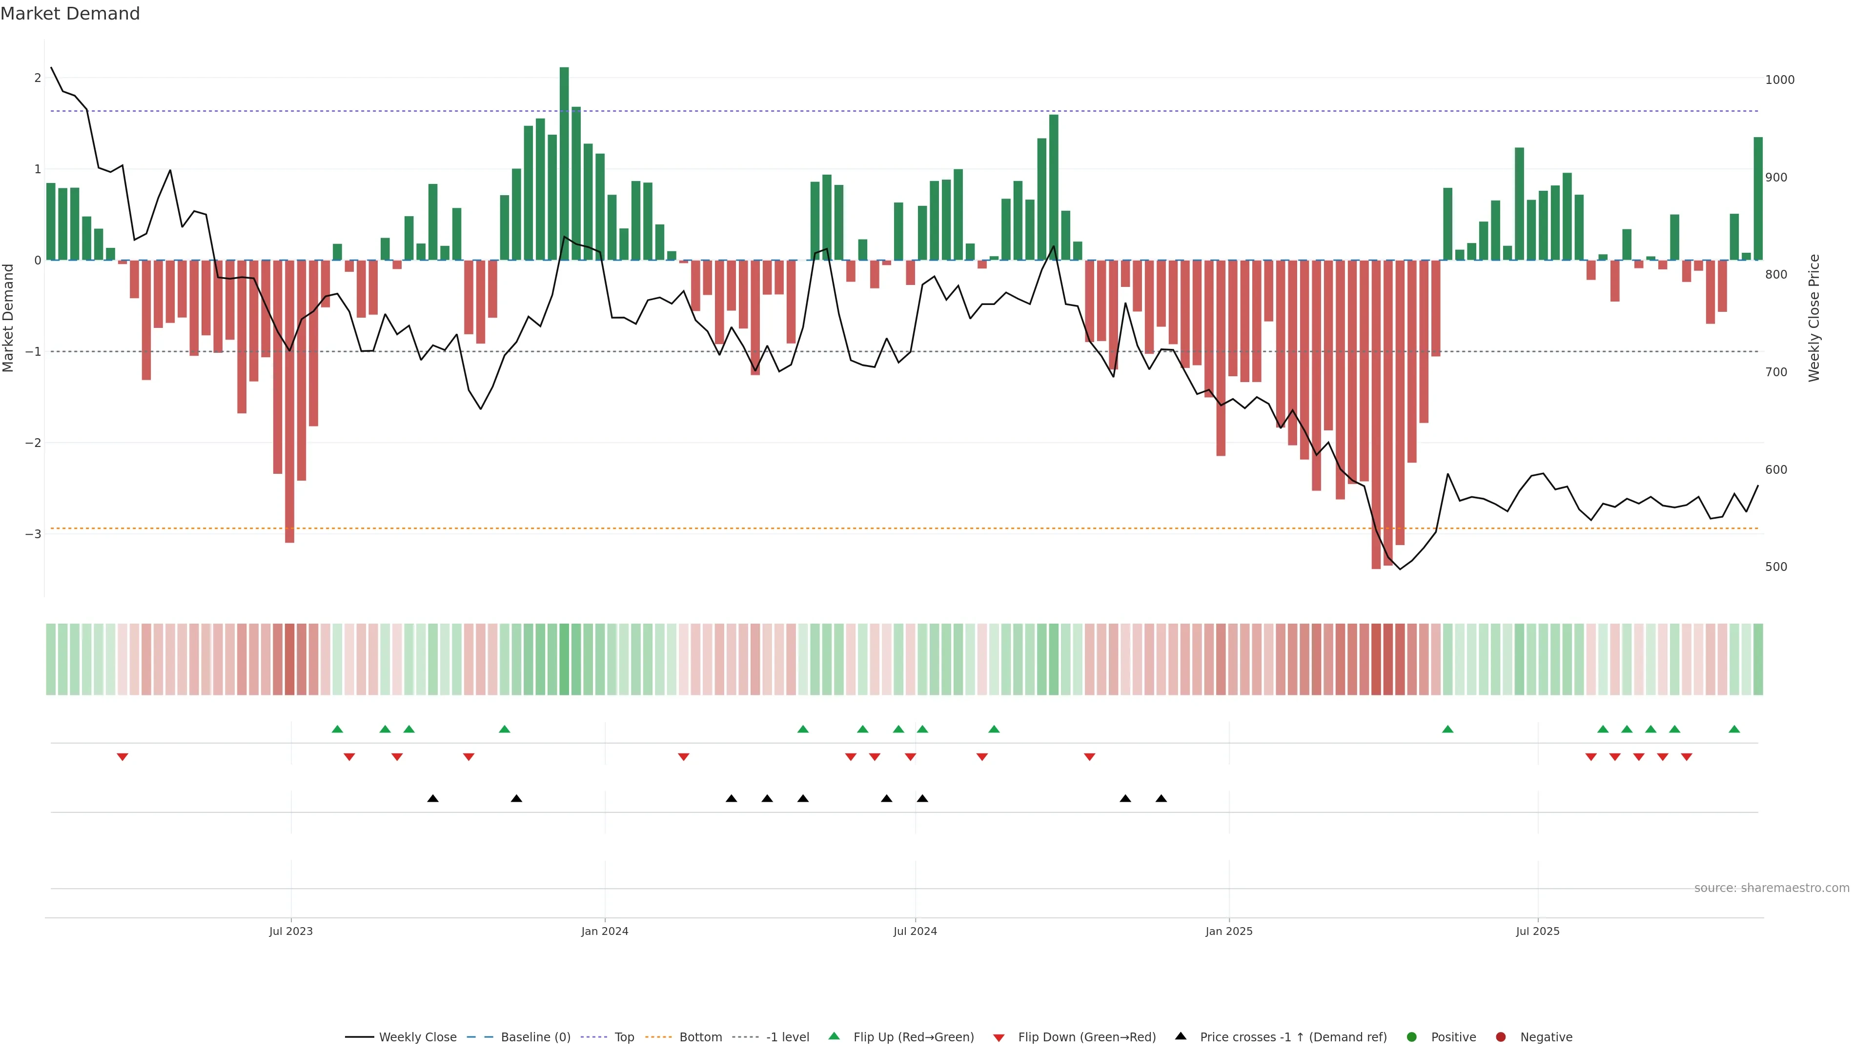The image size is (1874, 1054).
Task: Click the Market Demand chart title
Action: point(70,14)
